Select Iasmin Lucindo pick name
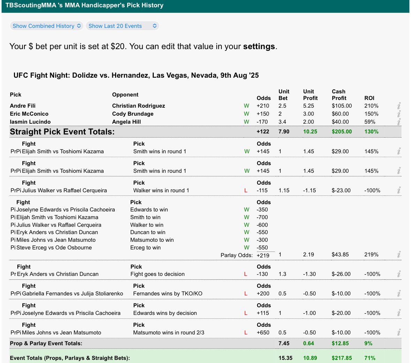The width and height of the screenshot is (411, 363). (30, 122)
